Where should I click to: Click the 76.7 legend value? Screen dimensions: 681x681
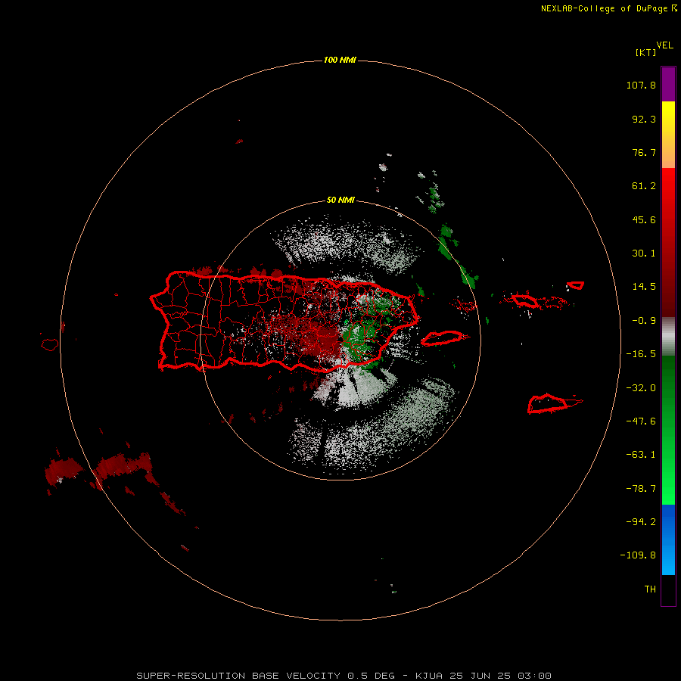click(644, 152)
